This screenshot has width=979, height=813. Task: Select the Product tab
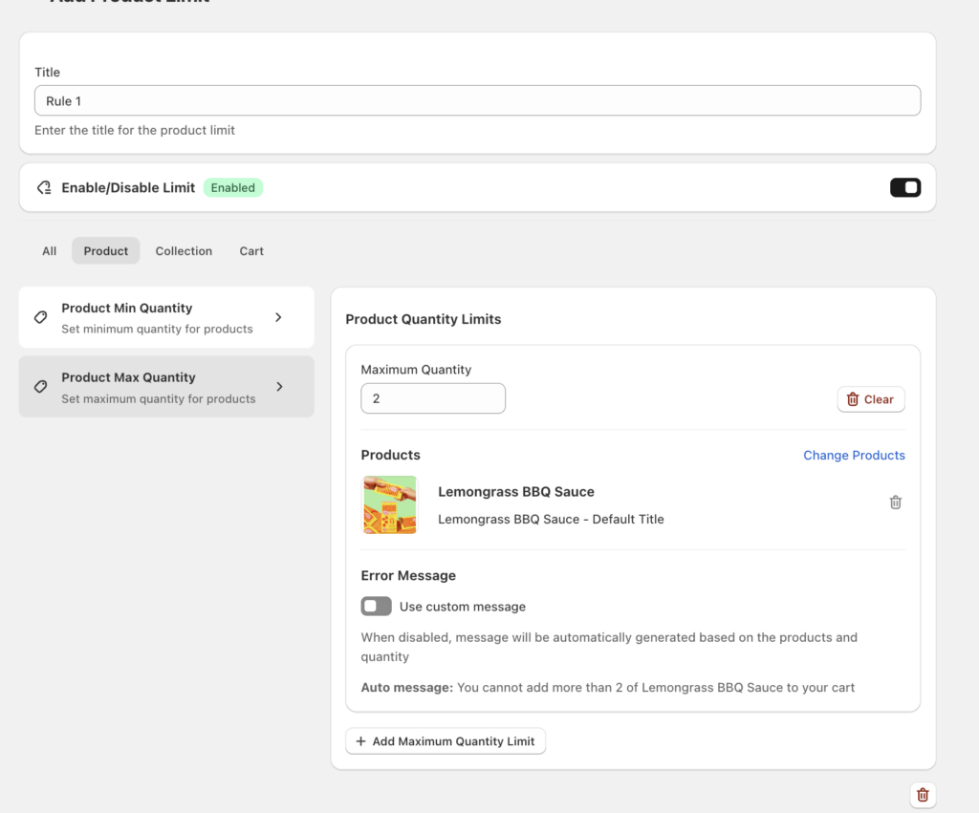tap(106, 251)
